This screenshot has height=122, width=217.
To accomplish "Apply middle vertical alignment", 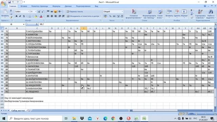I will click(x=52, y=12).
